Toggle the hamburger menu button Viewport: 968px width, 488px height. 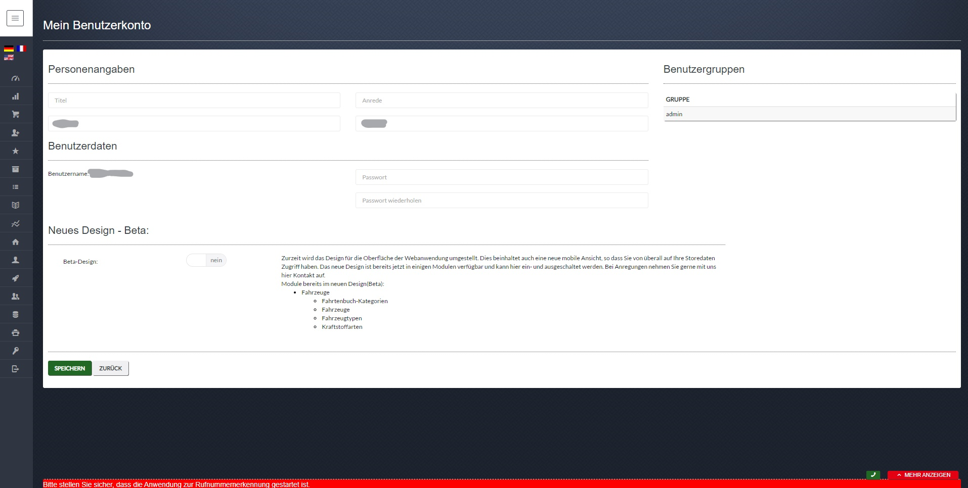pos(15,18)
